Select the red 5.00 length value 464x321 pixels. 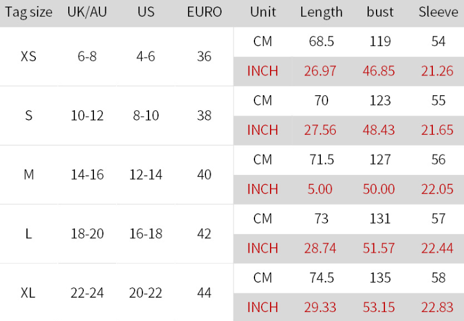[x=320, y=189]
